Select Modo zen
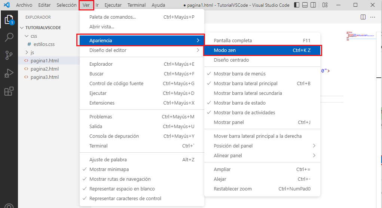Image resolution: width=382 pixels, height=208 pixels. pyautogui.click(x=262, y=50)
